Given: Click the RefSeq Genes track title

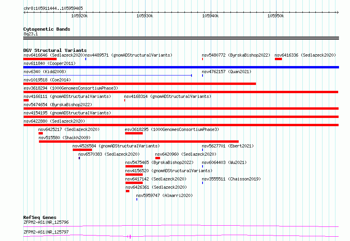Looking at the screenshot, I should 40,217.
